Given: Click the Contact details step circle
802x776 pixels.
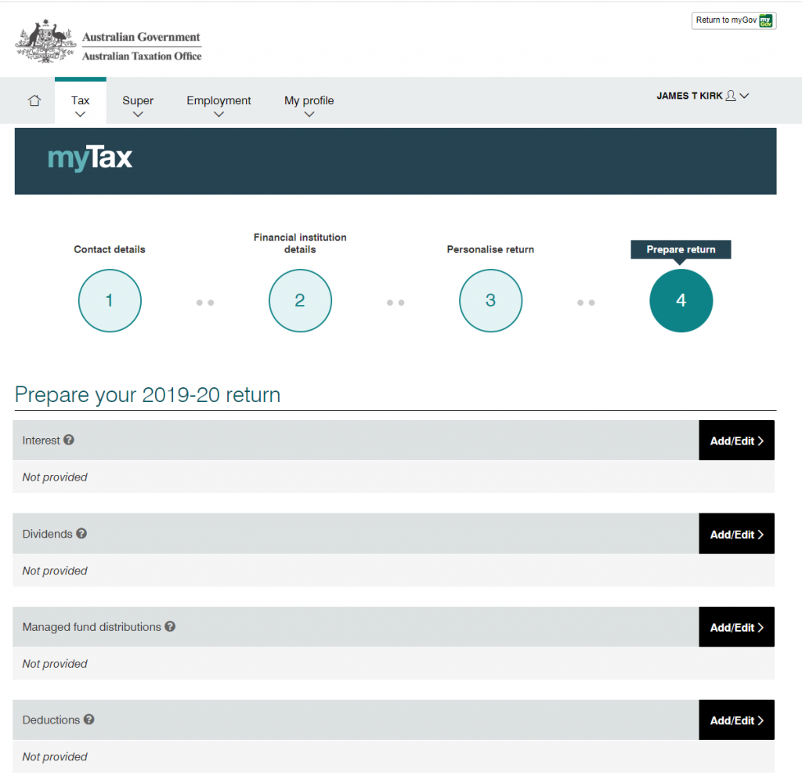Looking at the screenshot, I should [110, 300].
